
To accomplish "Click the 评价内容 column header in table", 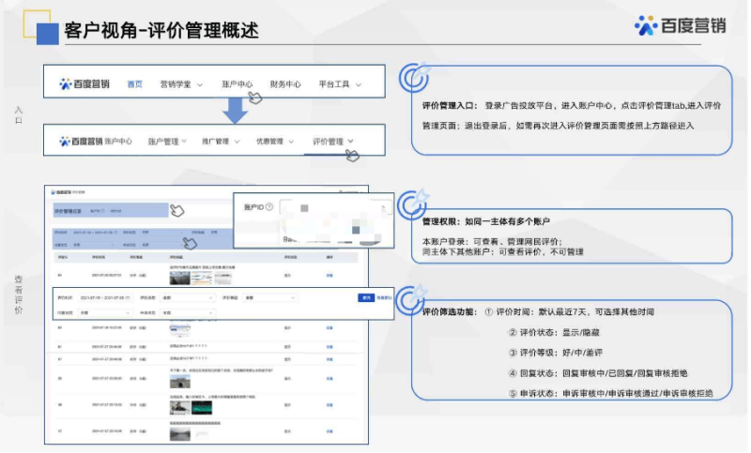I will click(x=176, y=258).
